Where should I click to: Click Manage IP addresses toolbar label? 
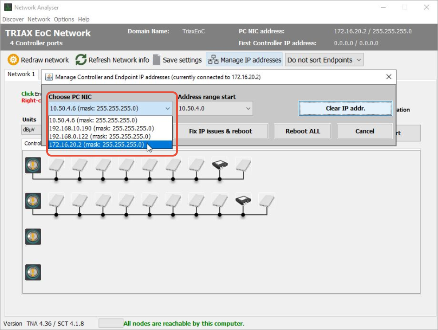click(251, 60)
